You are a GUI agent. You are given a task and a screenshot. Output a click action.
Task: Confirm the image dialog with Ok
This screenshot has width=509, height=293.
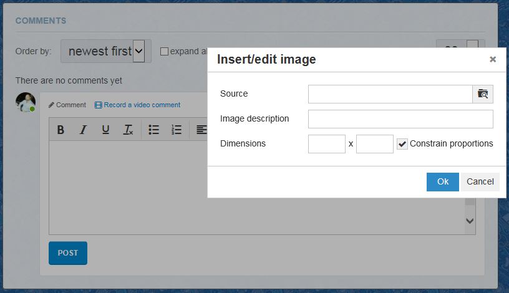[443, 182]
